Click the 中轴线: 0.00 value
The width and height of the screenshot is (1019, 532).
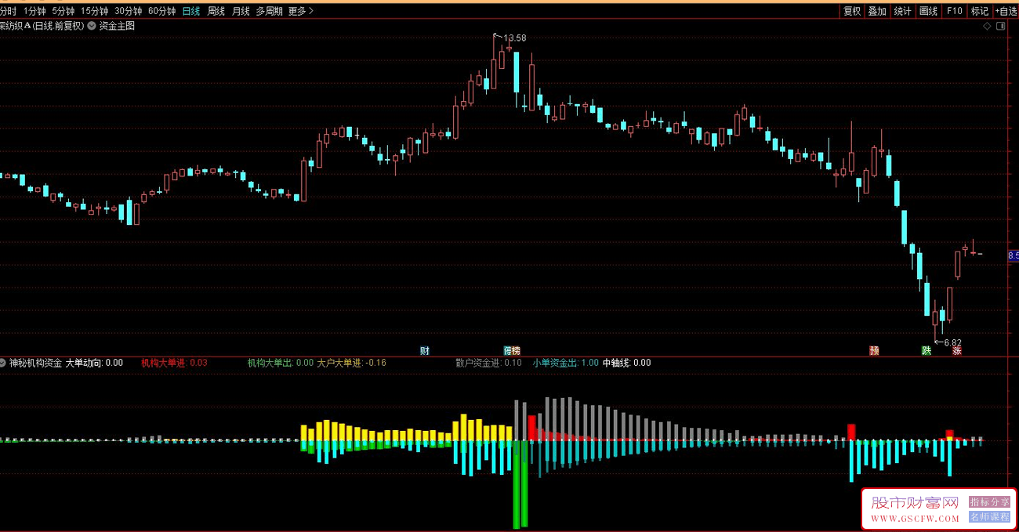[626, 363]
